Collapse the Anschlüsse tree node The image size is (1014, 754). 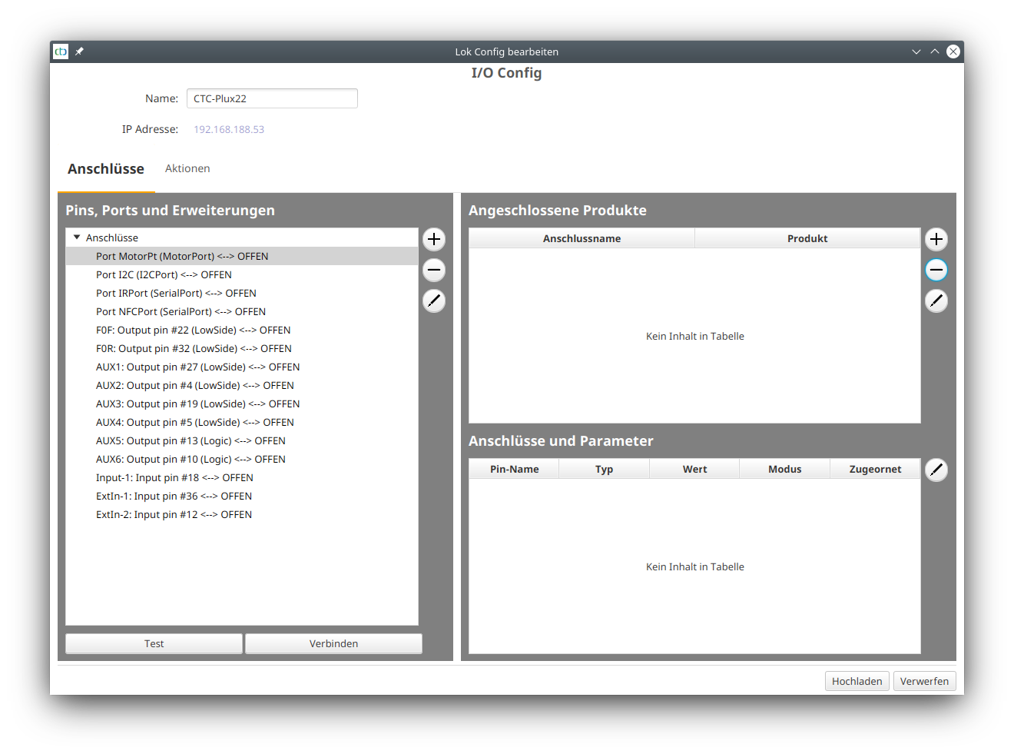(x=76, y=237)
